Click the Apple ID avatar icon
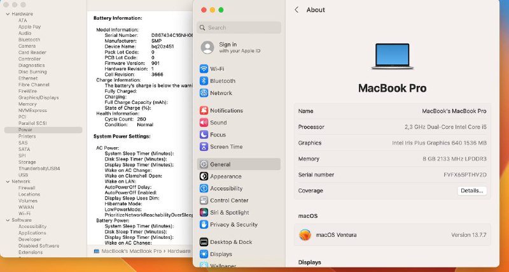The image size is (509, 272). [207, 47]
